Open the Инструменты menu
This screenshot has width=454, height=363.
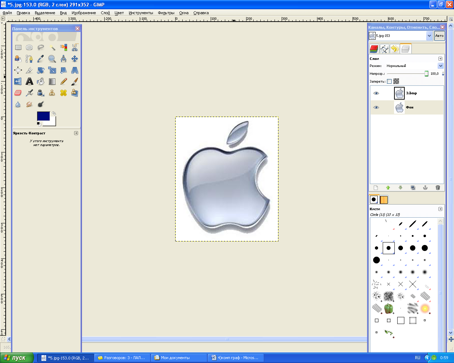click(x=141, y=13)
